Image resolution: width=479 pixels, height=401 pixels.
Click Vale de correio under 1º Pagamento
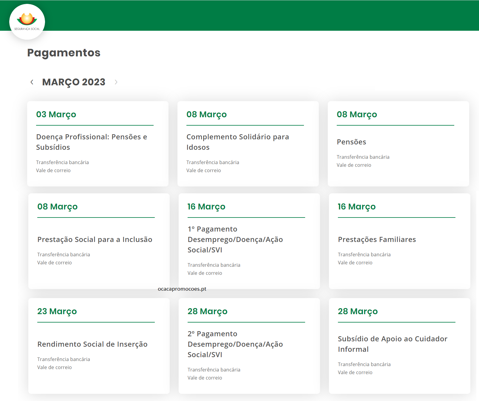205,273
